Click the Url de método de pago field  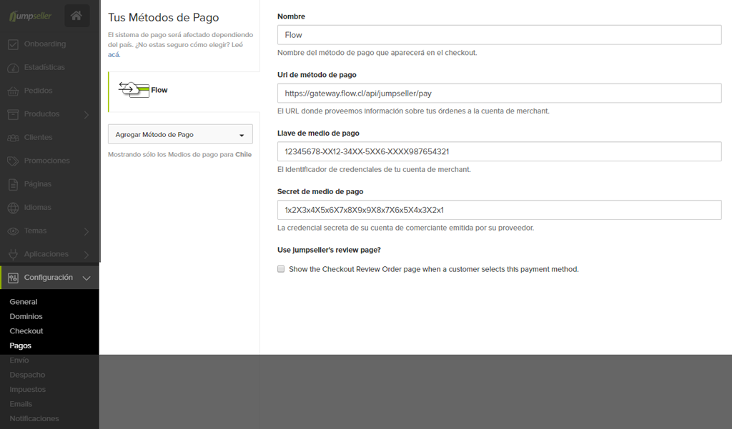[499, 94]
